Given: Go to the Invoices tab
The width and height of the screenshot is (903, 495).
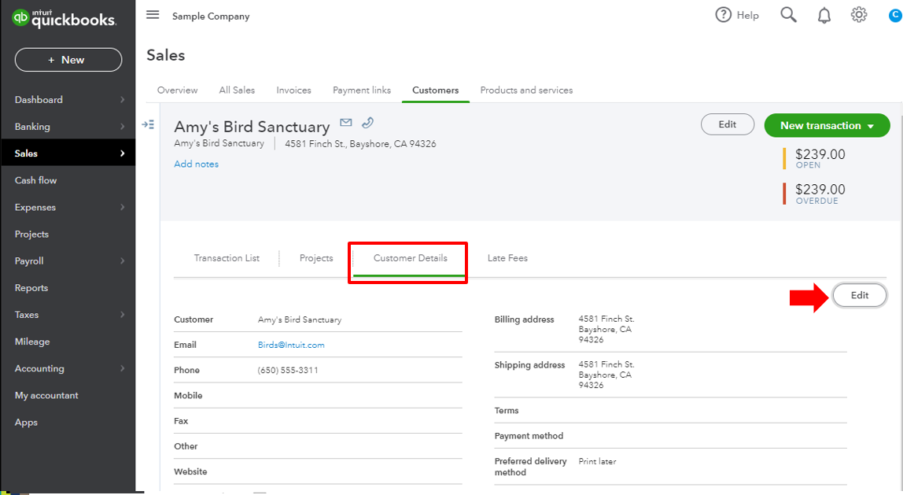Looking at the screenshot, I should (x=293, y=91).
